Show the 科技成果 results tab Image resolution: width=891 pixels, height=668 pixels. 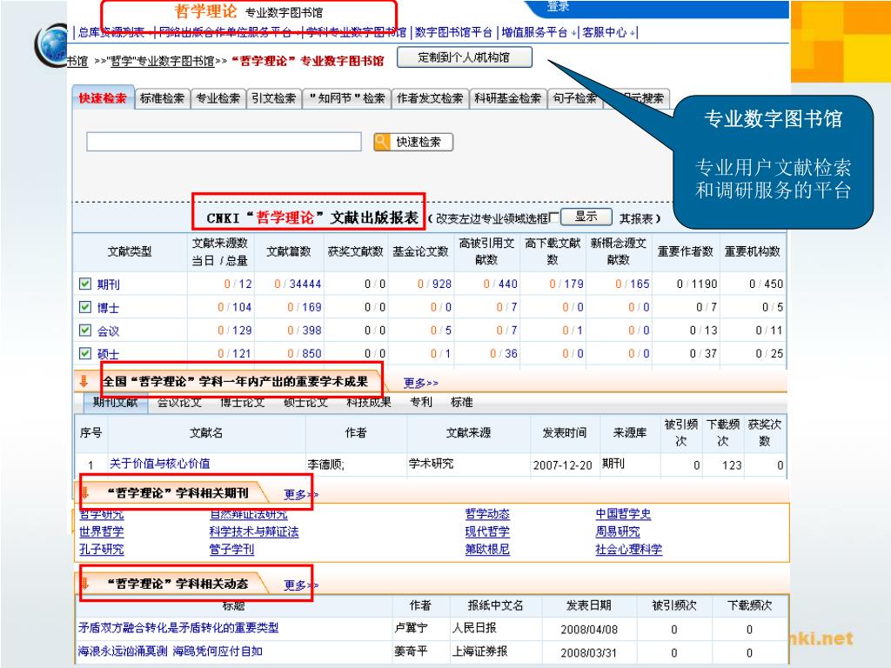[369, 402]
